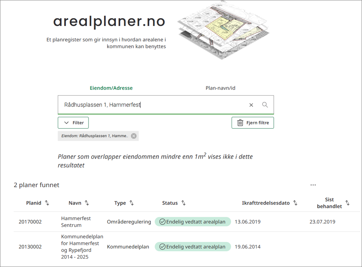Screen dimensions: 362x267
Task: Click the magnifying glass search icon
Action: 265,105
